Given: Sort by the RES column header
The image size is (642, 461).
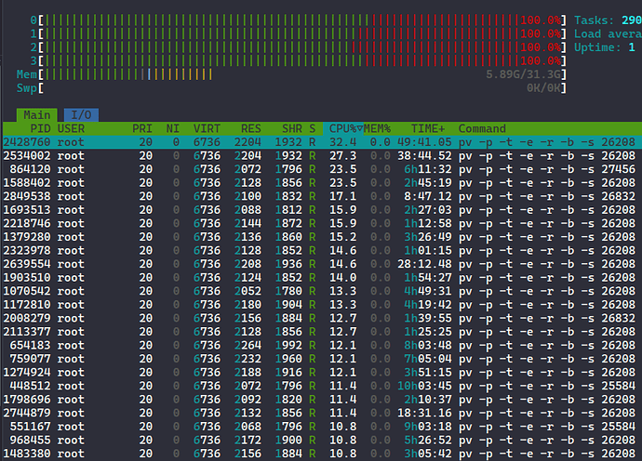Looking at the screenshot, I should click(250, 128).
